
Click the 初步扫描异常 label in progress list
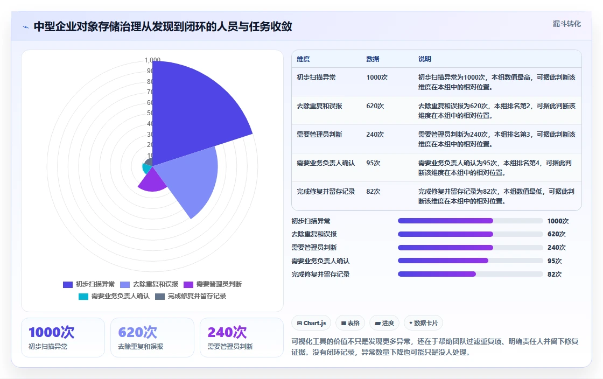click(311, 221)
